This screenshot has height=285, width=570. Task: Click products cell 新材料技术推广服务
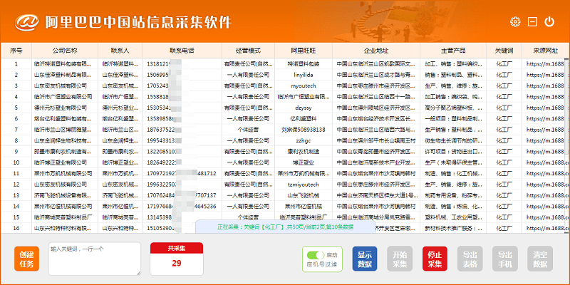(x=453, y=228)
